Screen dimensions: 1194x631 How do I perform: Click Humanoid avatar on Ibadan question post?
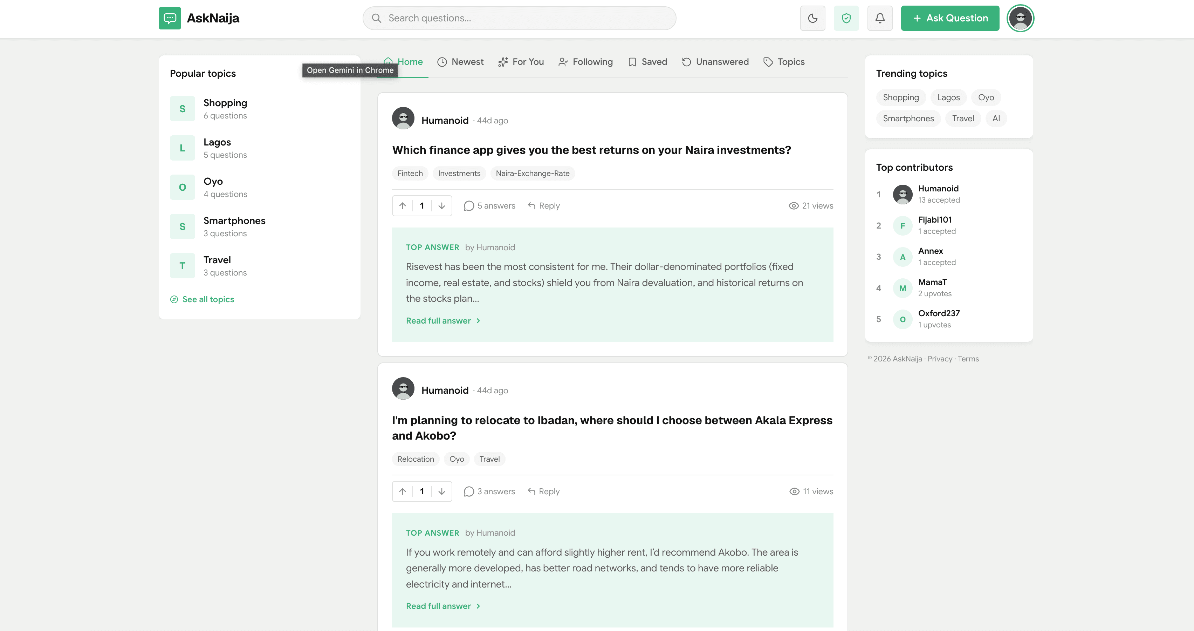[403, 388]
